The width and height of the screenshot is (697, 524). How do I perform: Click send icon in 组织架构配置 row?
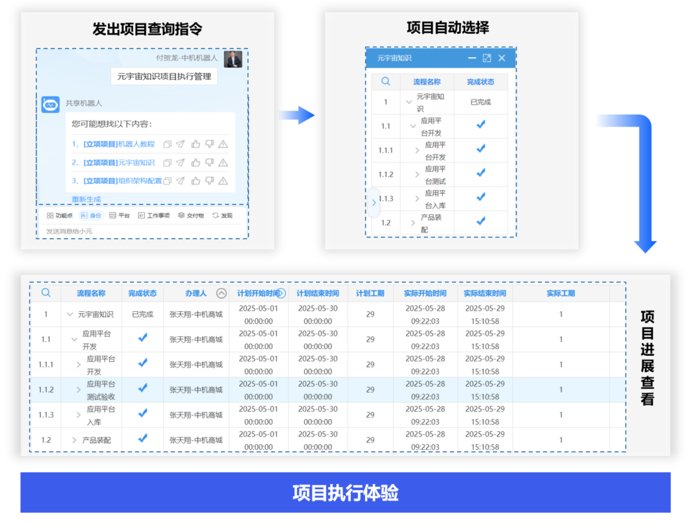click(x=180, y=181)
